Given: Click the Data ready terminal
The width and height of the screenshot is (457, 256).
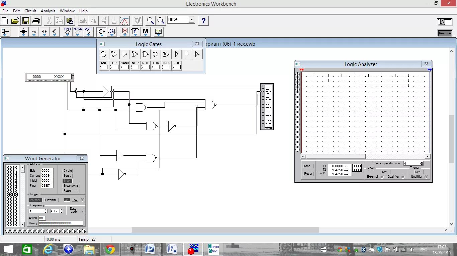Looking at the screenshot, I should pyautogui.click(x=82, y=211).
